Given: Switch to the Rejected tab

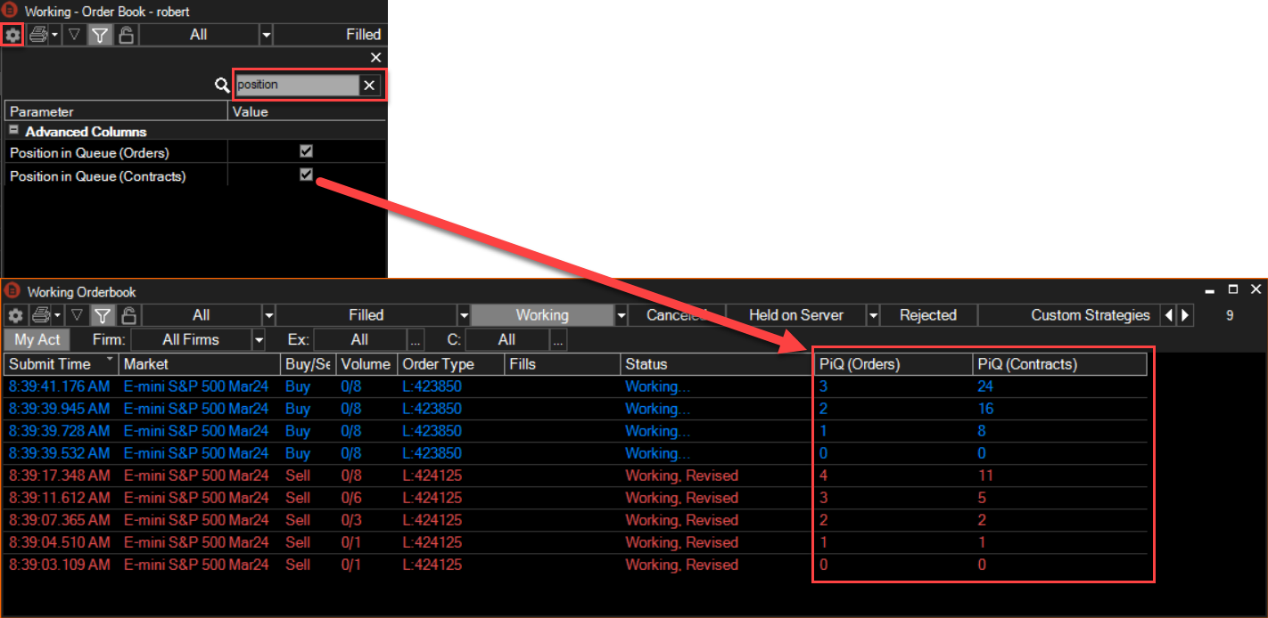Looking at the screenshot, I should (x=927, y=315).
